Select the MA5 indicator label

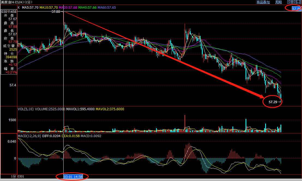30,8
